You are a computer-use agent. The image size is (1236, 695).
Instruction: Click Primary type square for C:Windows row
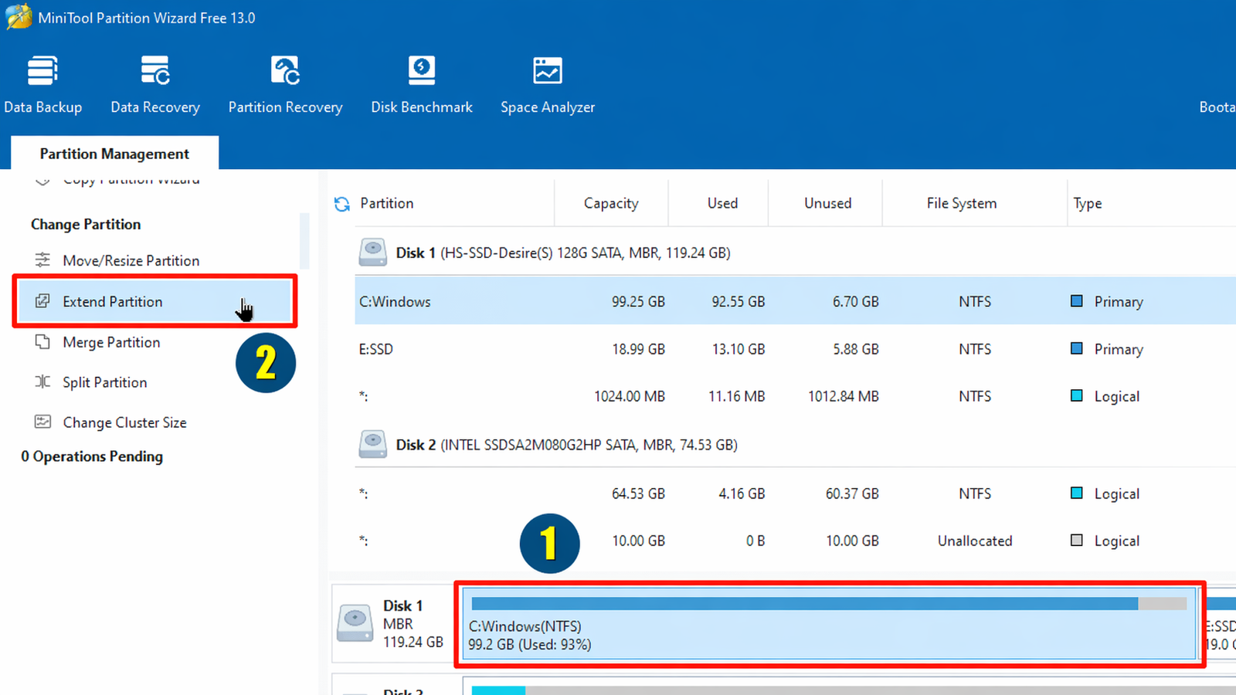pyautogui.click(x=1076, y=301)
